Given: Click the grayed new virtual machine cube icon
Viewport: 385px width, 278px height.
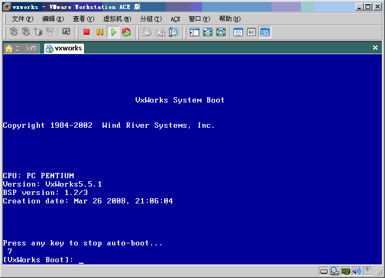Looking at the screenshot, I should coord(38,32).
